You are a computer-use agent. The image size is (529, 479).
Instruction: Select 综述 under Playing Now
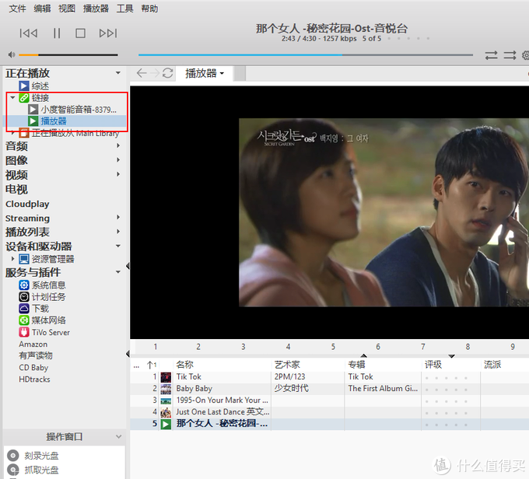coord(40,86)
